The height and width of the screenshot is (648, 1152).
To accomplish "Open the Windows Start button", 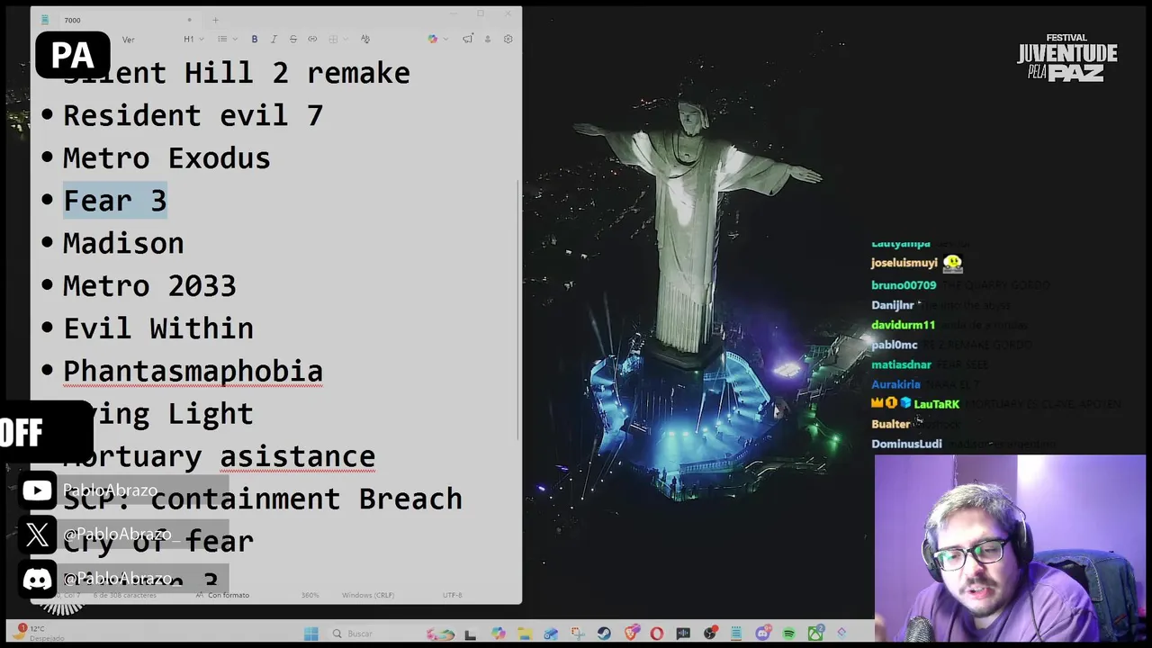I will [x=310, y=634].
